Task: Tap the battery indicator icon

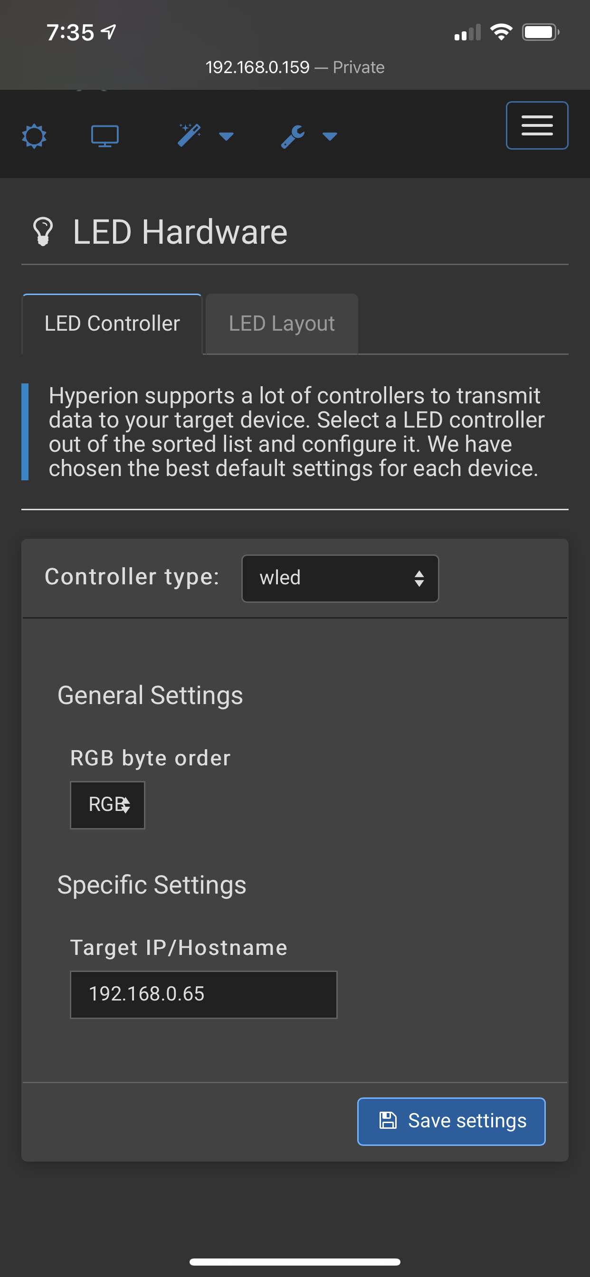Action: coord(541,32)
